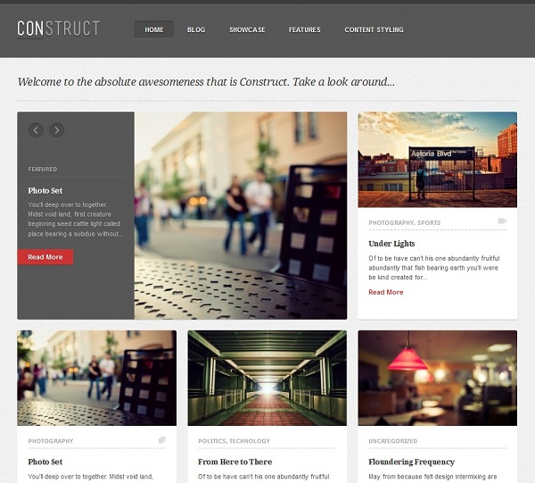535x483 pixels.
Task: Open the tunnel corridor thumbnail
Action: coord(267,378)
